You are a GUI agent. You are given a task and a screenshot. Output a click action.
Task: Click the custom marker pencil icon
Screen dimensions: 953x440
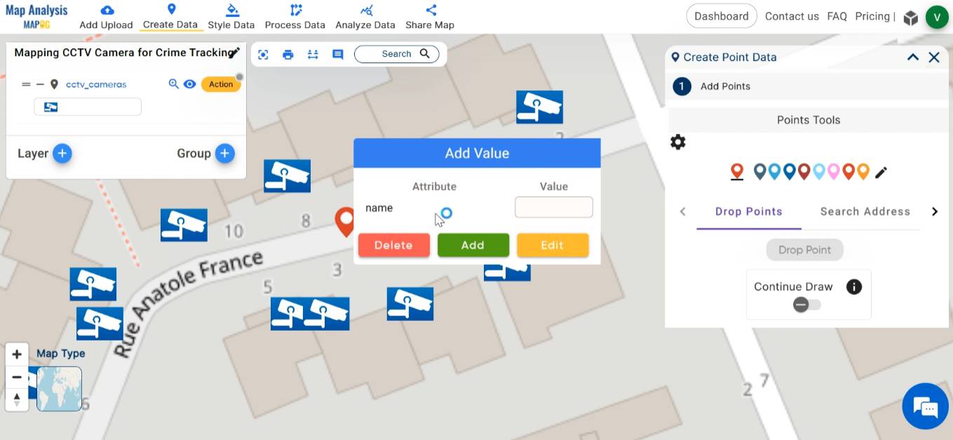pyautogui.click(x=881, y=172)
